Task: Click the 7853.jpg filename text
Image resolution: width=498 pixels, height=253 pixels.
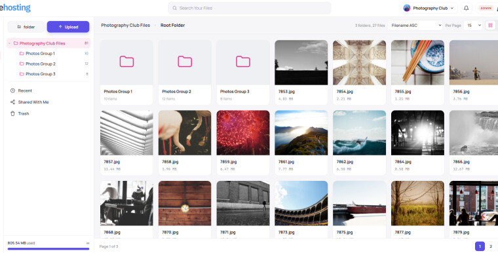Action: (x=286, y=92)
